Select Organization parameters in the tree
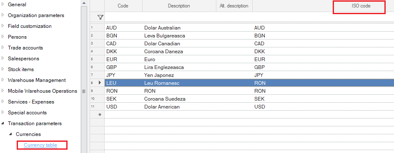This screenshot has width=394, height=153. 36,15
